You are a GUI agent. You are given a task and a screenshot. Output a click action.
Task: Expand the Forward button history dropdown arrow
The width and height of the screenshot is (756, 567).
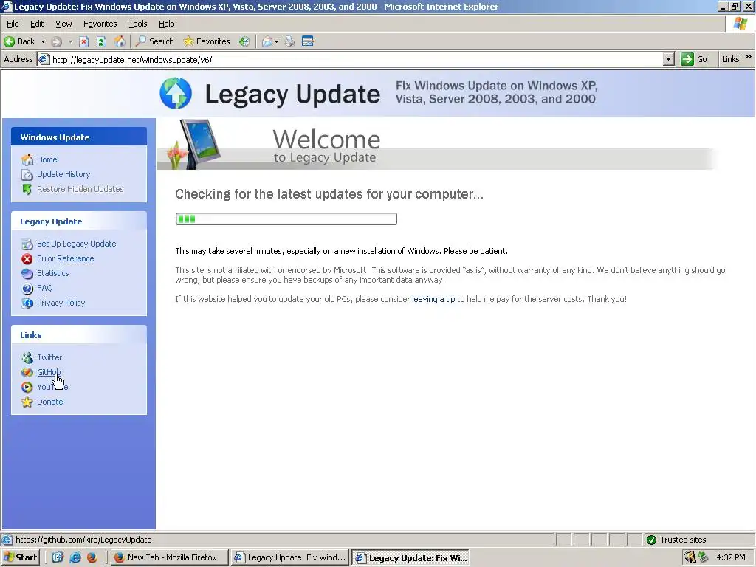70,41
